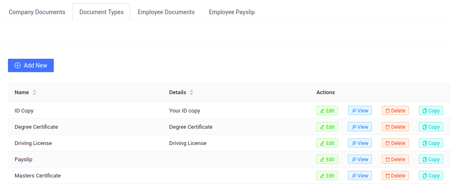Click the Name column header text

coord(22,92)
